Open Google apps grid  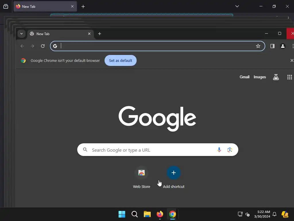click(x=289, y=77)
